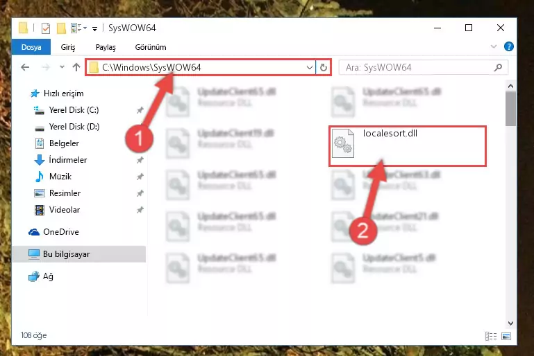Maximize the SysWOW64 window
This screenshot has height=356, width=534.
(x=469, y=28)
